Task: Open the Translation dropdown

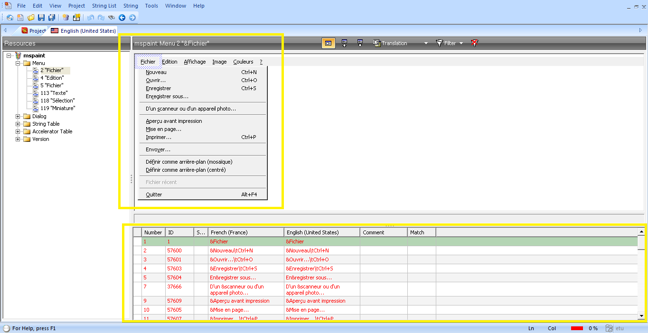Action: pyautogui.click(x=425, y=43)
